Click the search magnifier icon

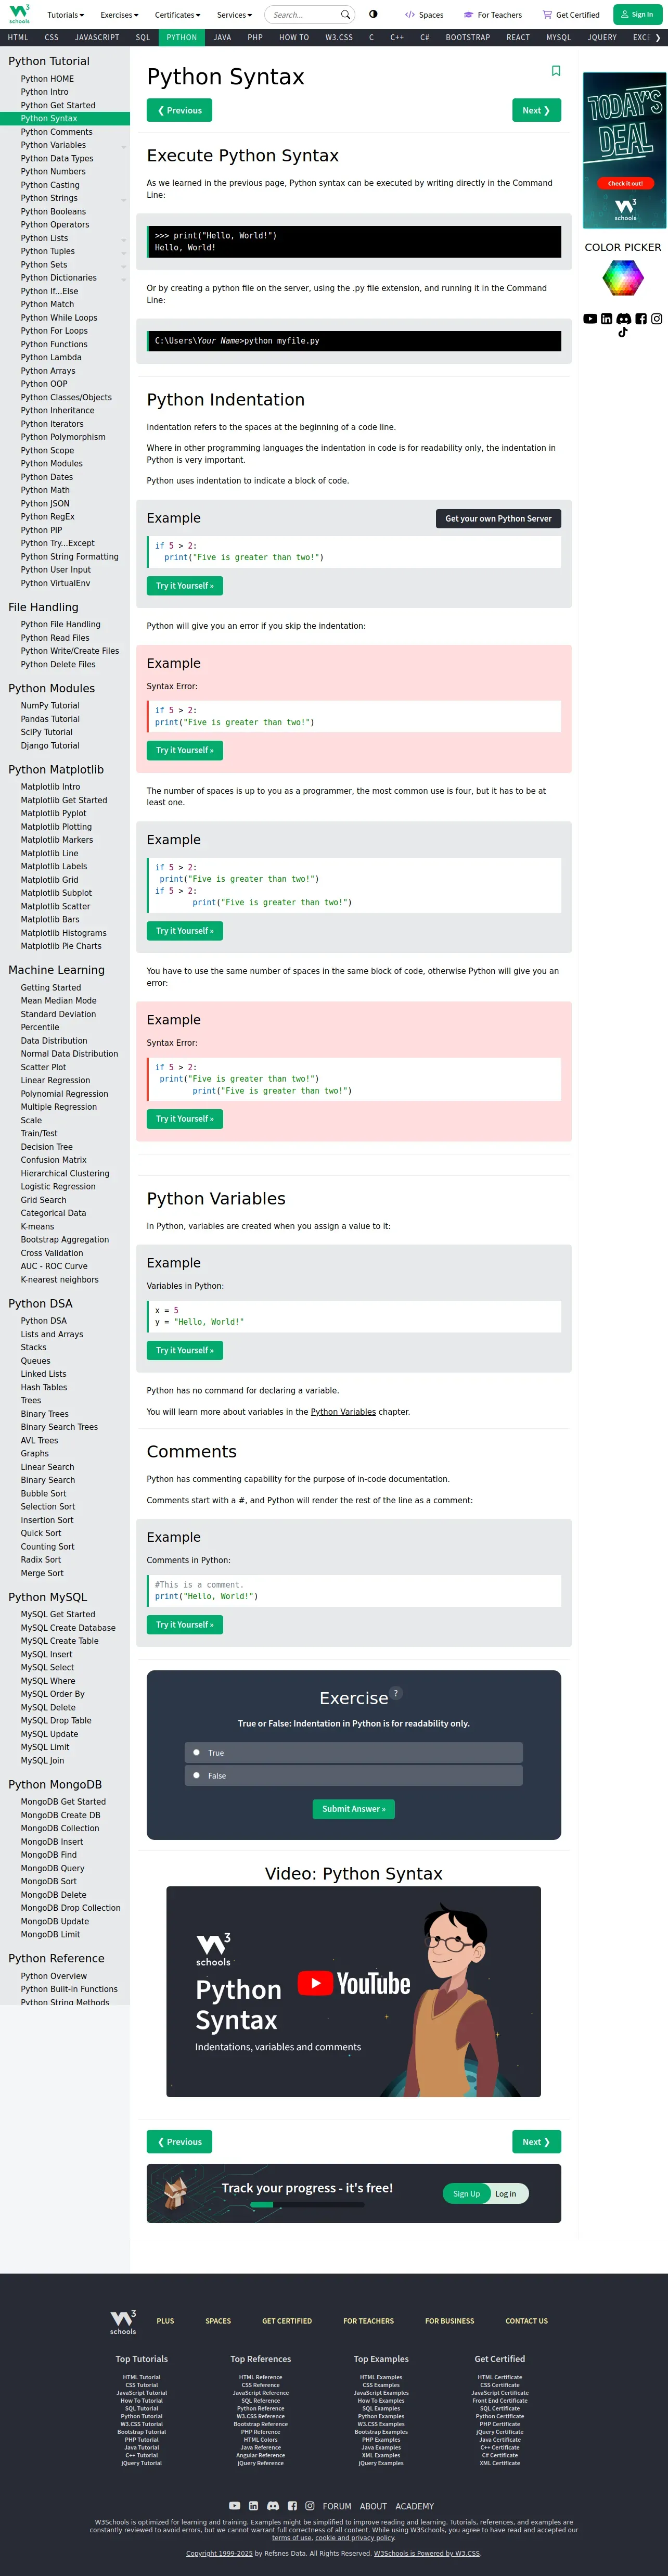[345, 15]
